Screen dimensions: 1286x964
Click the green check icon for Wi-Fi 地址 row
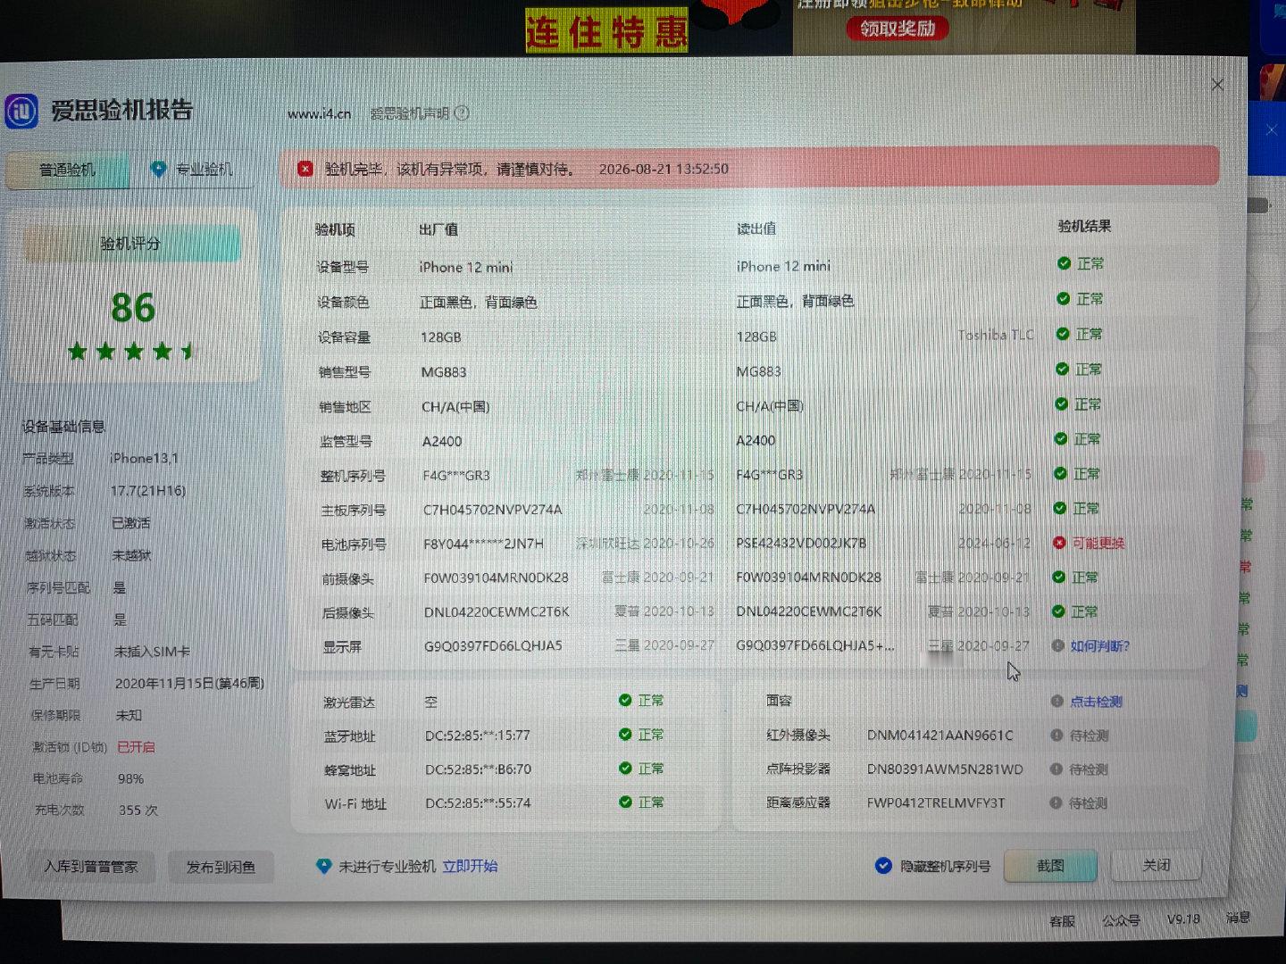(625, 802)
